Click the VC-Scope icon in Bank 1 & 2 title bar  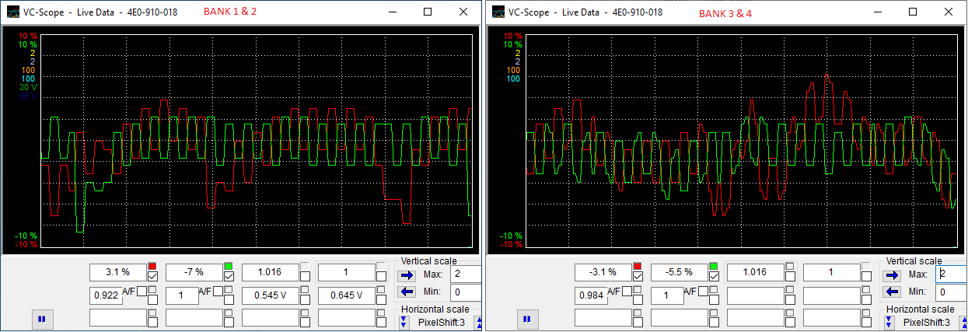[11, 12]
